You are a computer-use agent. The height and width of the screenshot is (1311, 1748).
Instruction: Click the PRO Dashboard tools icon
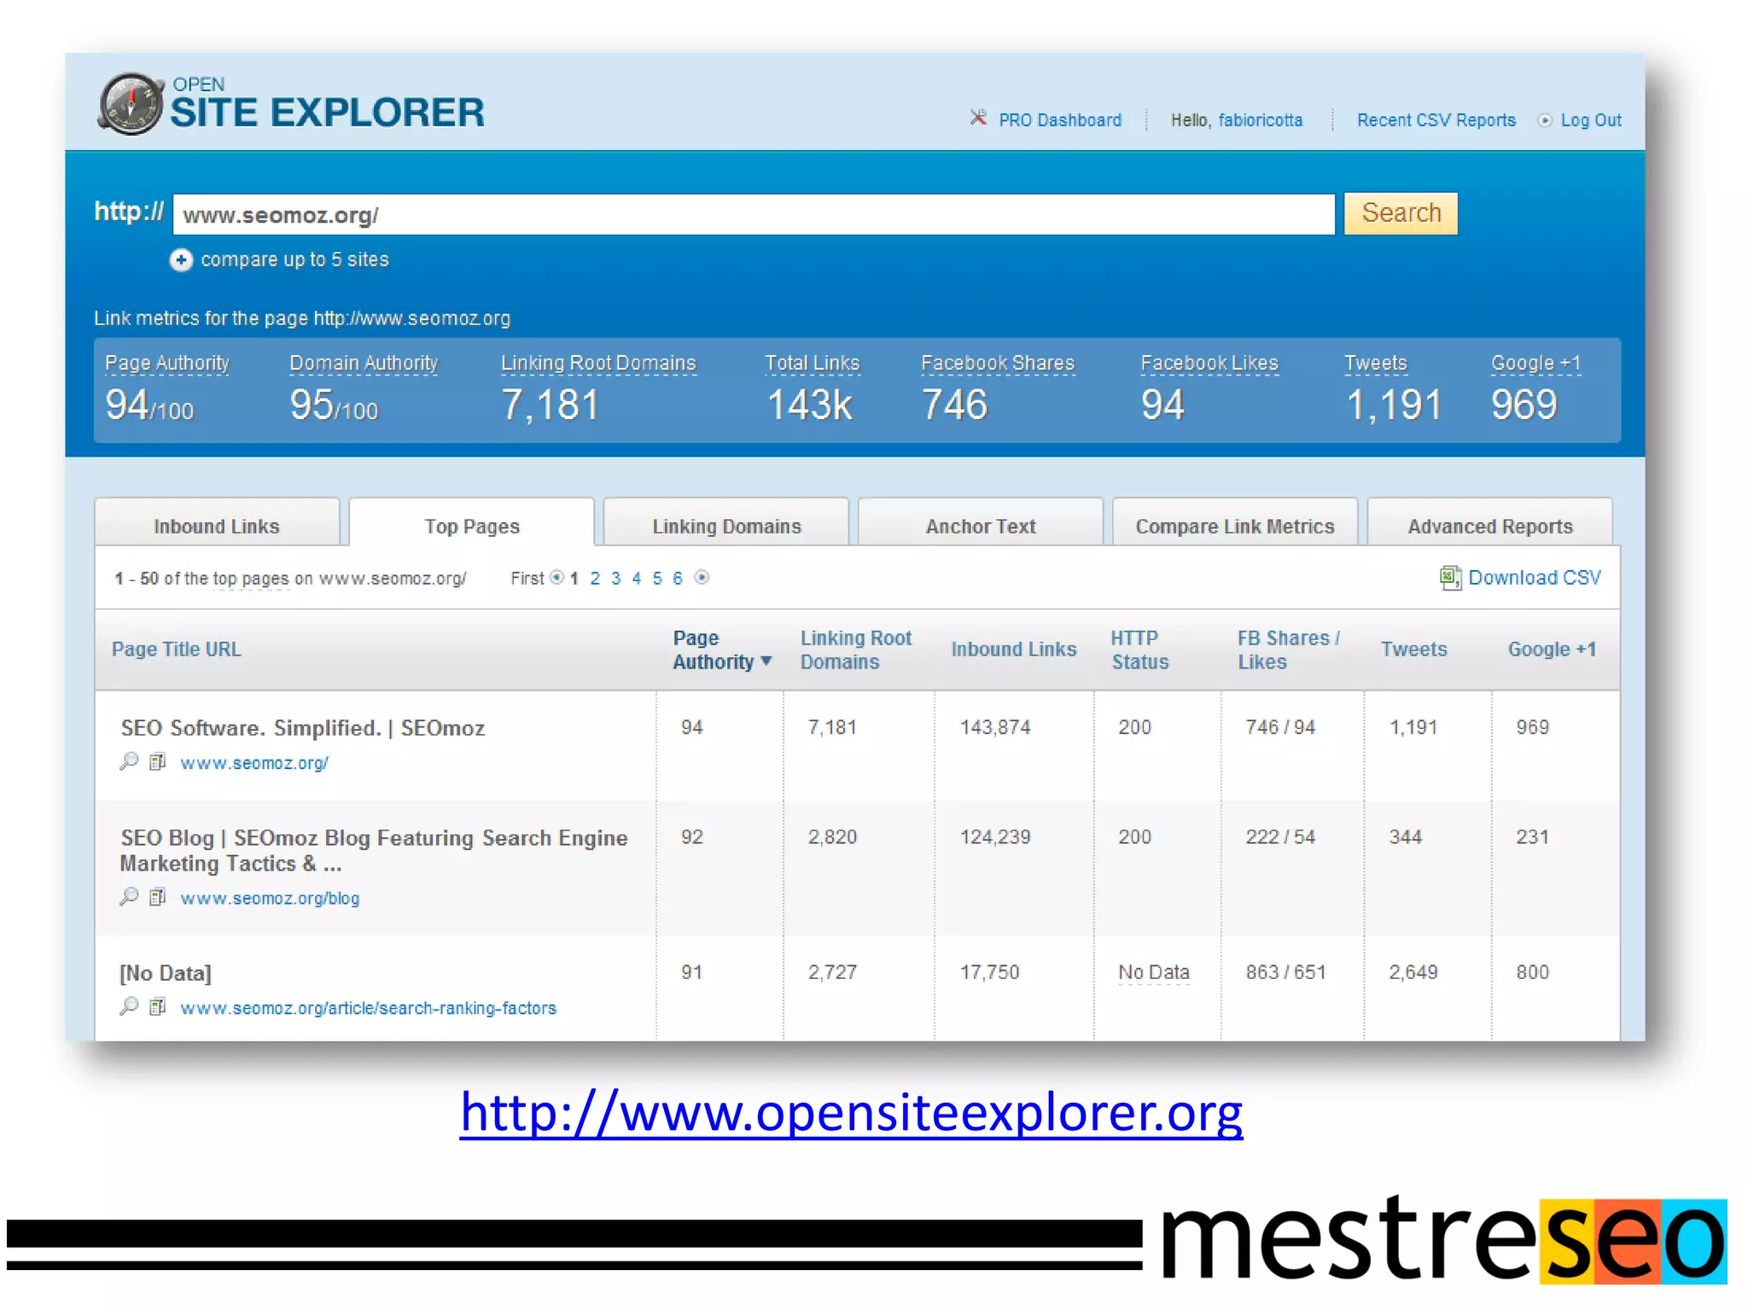(x=978, y=118)
